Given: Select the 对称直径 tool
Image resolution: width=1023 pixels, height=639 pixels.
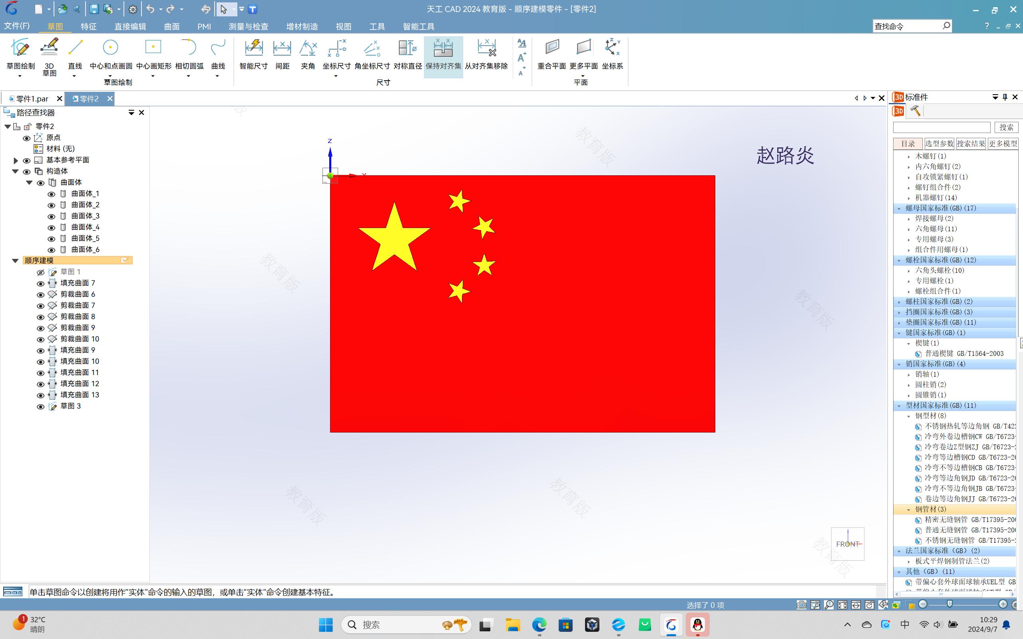Looking at the screenshot, I should (x=408, y=54).
